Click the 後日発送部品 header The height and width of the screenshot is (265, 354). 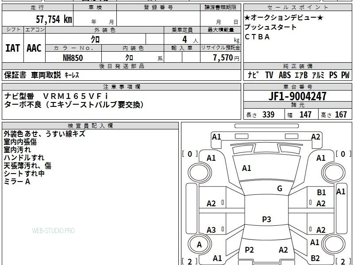121,66
